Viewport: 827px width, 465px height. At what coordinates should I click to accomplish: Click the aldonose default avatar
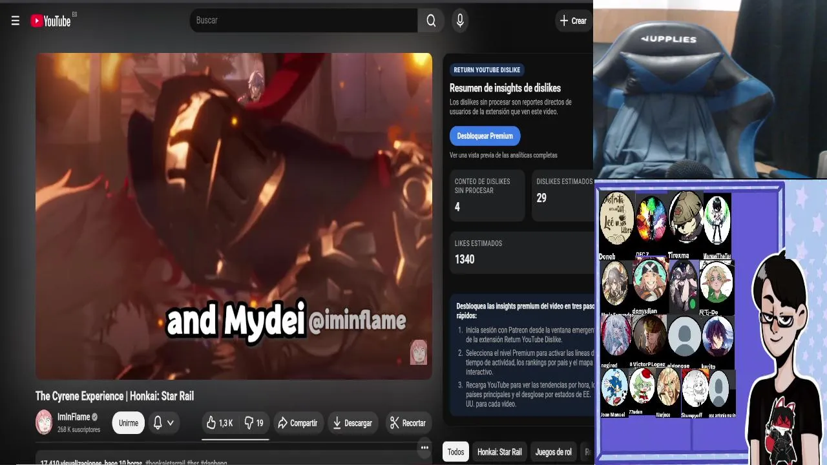pyautogui.click(x=684, y=336)
